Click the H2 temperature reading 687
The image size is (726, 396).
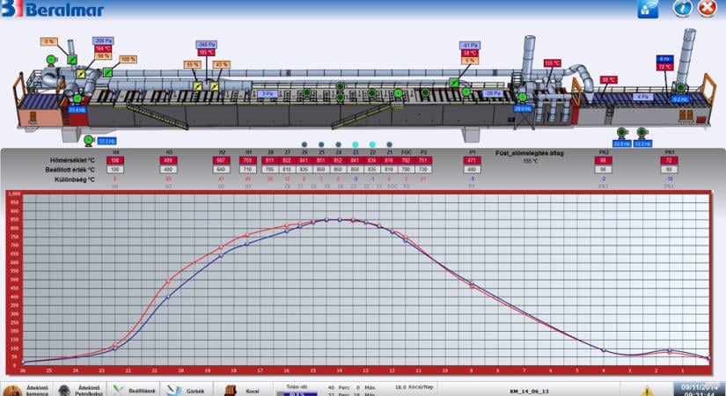click(x=222, y=160)
